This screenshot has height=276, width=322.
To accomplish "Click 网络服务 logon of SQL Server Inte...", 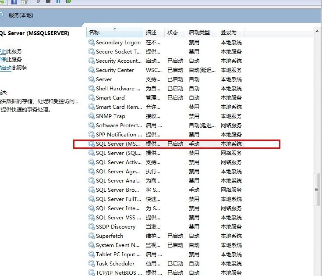I will [x=231, y=208].
